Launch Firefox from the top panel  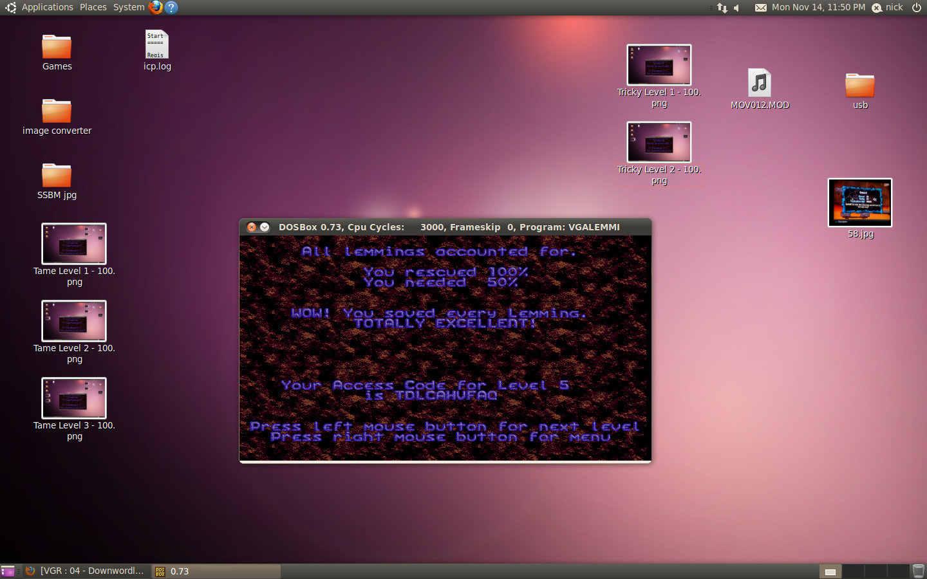click(x=155, y=7)
